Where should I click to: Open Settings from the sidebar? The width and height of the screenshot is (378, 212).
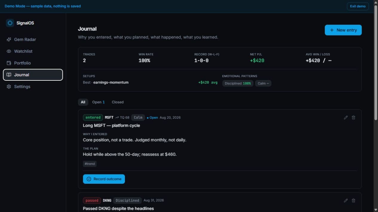[x=33, y=87]
